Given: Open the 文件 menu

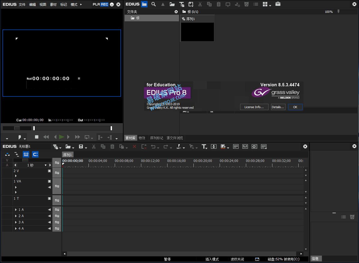Looking at the screenshot, I should [x=22, y=5].
